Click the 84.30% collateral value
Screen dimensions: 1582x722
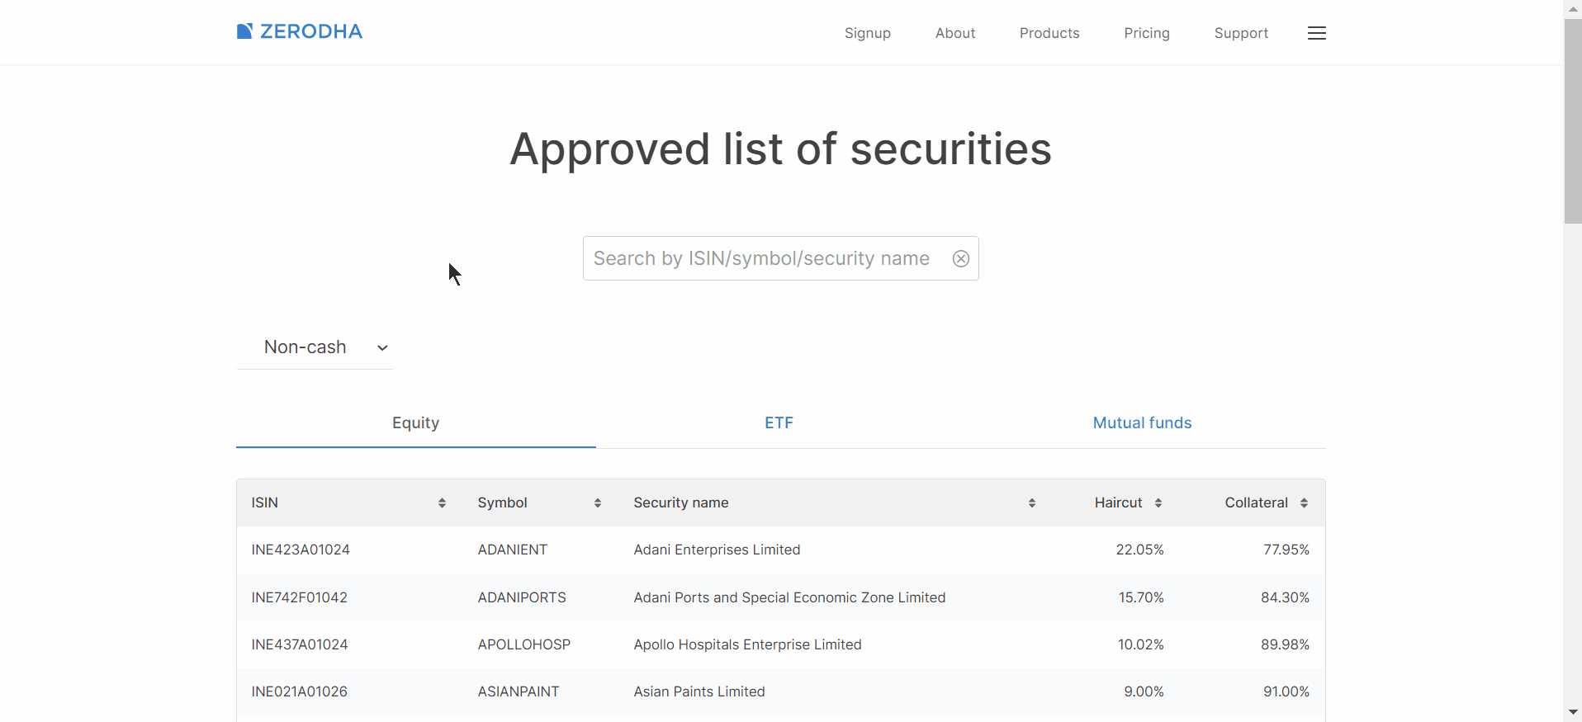(1285, 597)
